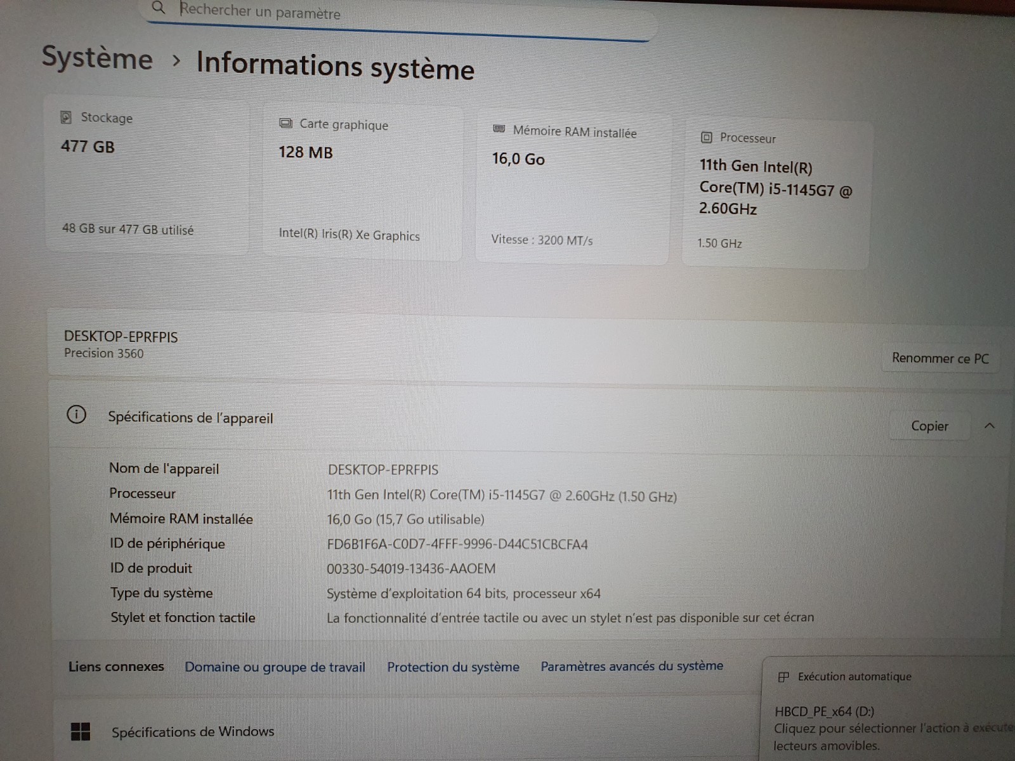Open the Carte graphique 128 MB card

[x=363, y=183]
